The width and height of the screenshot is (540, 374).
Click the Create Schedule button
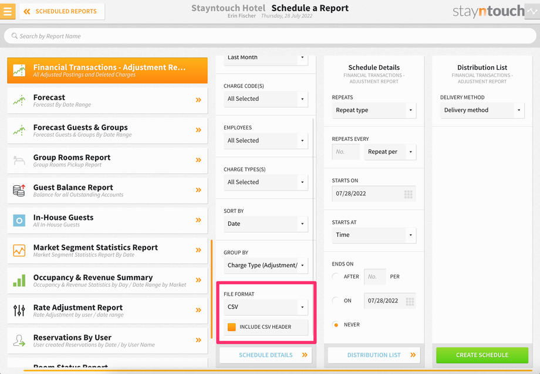point(482,355)
